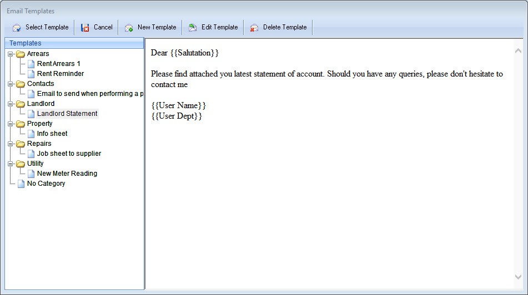Click the Property folder icon
Viewport: 528px width, 295px height.
point(21,124)
